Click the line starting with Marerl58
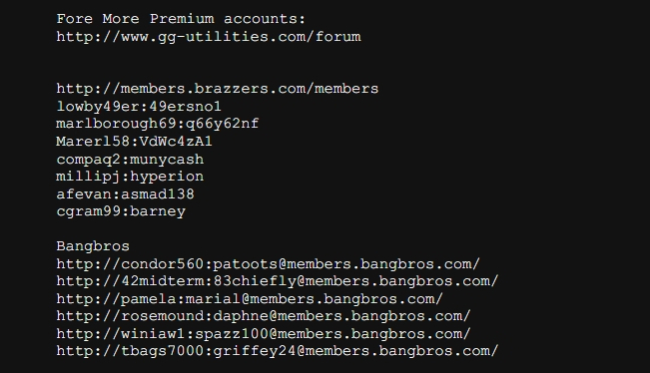The width and height of the screenshot is (650, 373). pos(135,142)
